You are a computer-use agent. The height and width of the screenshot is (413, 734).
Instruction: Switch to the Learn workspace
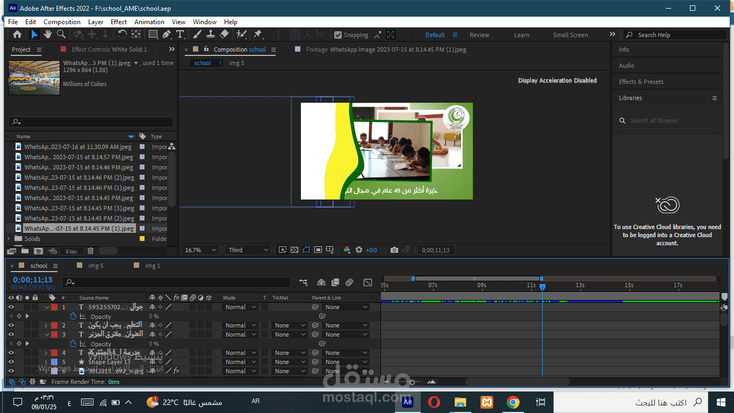[x=522, y=35]
